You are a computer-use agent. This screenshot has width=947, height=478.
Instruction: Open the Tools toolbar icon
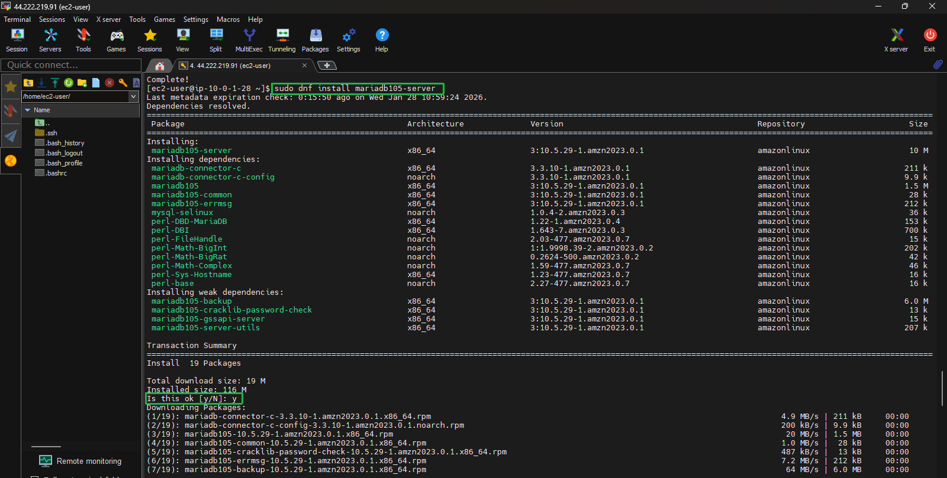(x=83, y=40)
